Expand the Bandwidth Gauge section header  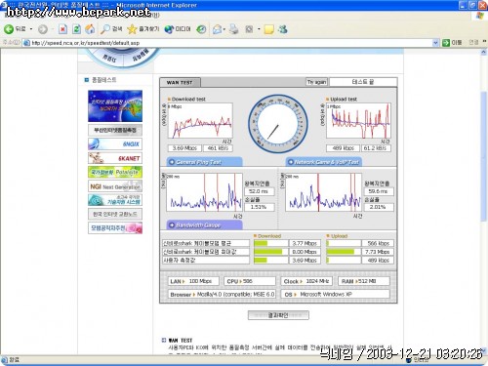204,224
